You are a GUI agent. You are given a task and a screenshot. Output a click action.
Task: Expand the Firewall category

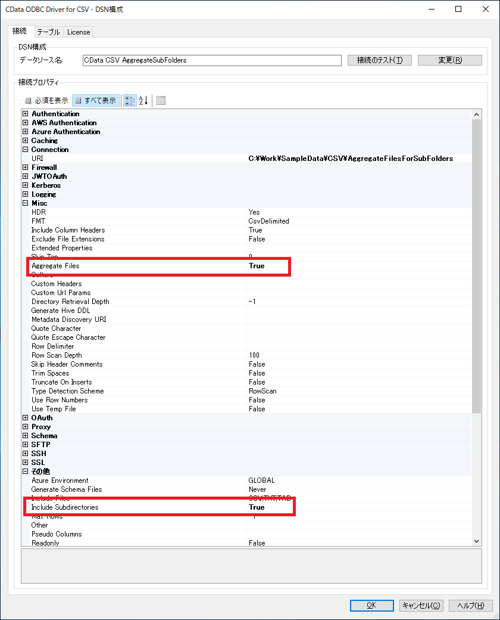click(25, 168)
